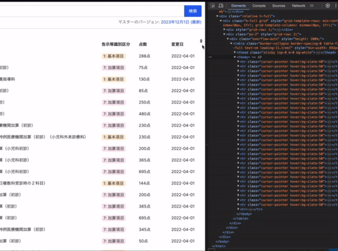Viewport: 338px width, 251px height.
Task: Click the 加算項目 badge in the 50点 row
Action: click(114, 241)
